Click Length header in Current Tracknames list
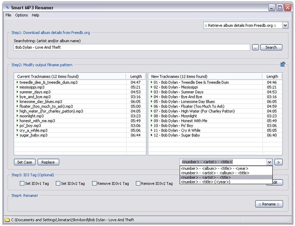This screenshot has height=226, width=295. [136, 76]
